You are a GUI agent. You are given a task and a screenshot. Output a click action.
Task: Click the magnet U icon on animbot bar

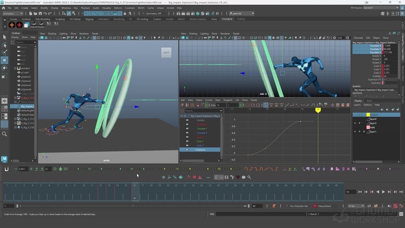coord(7,169)
